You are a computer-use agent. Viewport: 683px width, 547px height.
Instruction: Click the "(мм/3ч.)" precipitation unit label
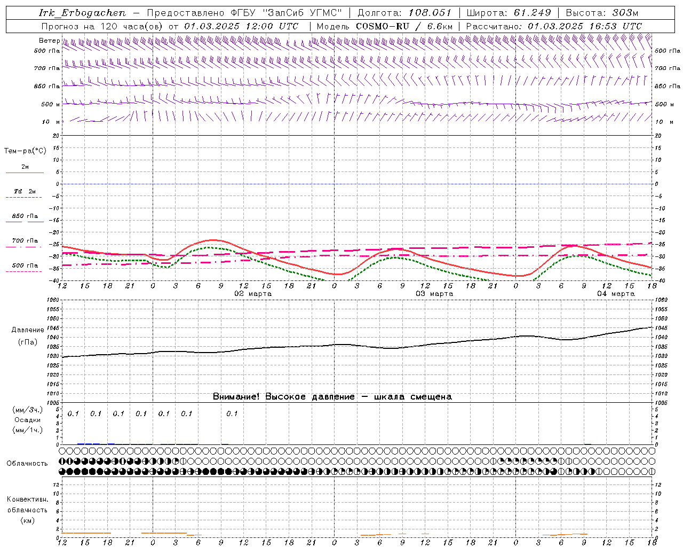click(28, 410)
